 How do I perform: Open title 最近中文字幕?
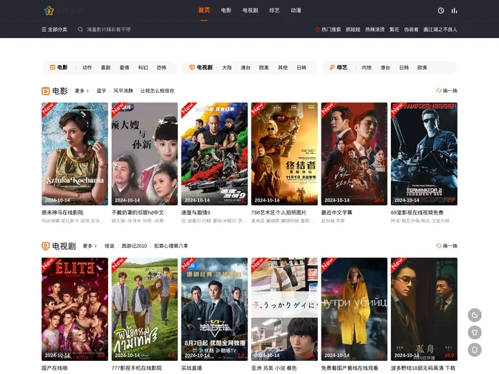coord(337,213)
